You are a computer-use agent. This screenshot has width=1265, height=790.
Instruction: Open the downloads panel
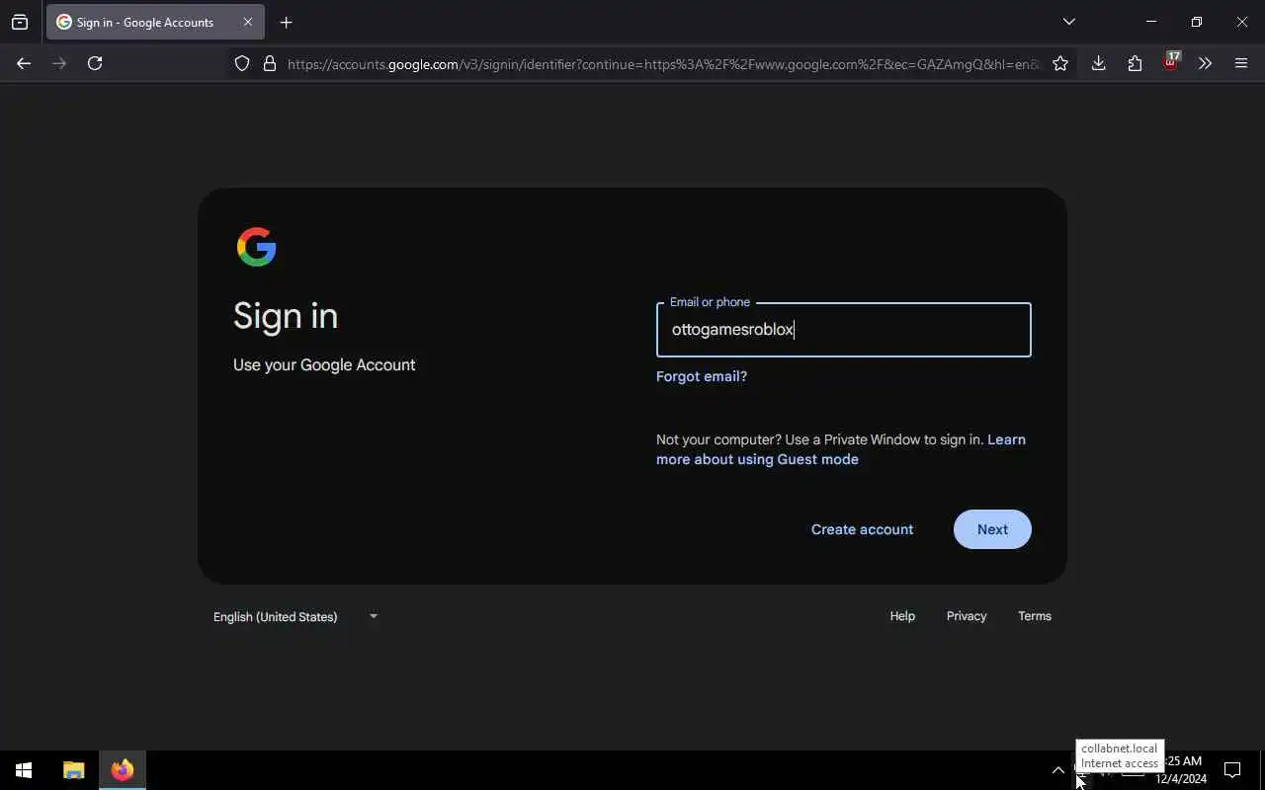1098,63
